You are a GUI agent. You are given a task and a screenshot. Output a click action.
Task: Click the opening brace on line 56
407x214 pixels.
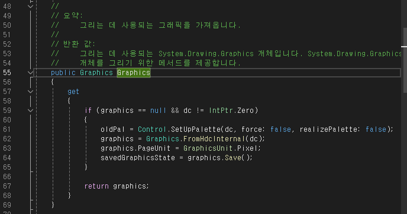53,82
